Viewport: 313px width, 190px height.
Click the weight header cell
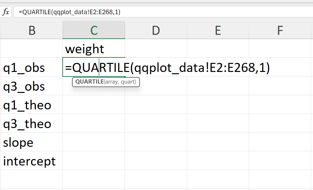pos(94,48)
